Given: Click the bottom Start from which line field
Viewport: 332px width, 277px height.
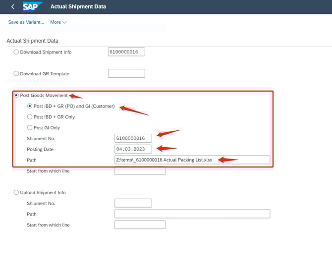Looking at the screenshot, I should [140, 225].
